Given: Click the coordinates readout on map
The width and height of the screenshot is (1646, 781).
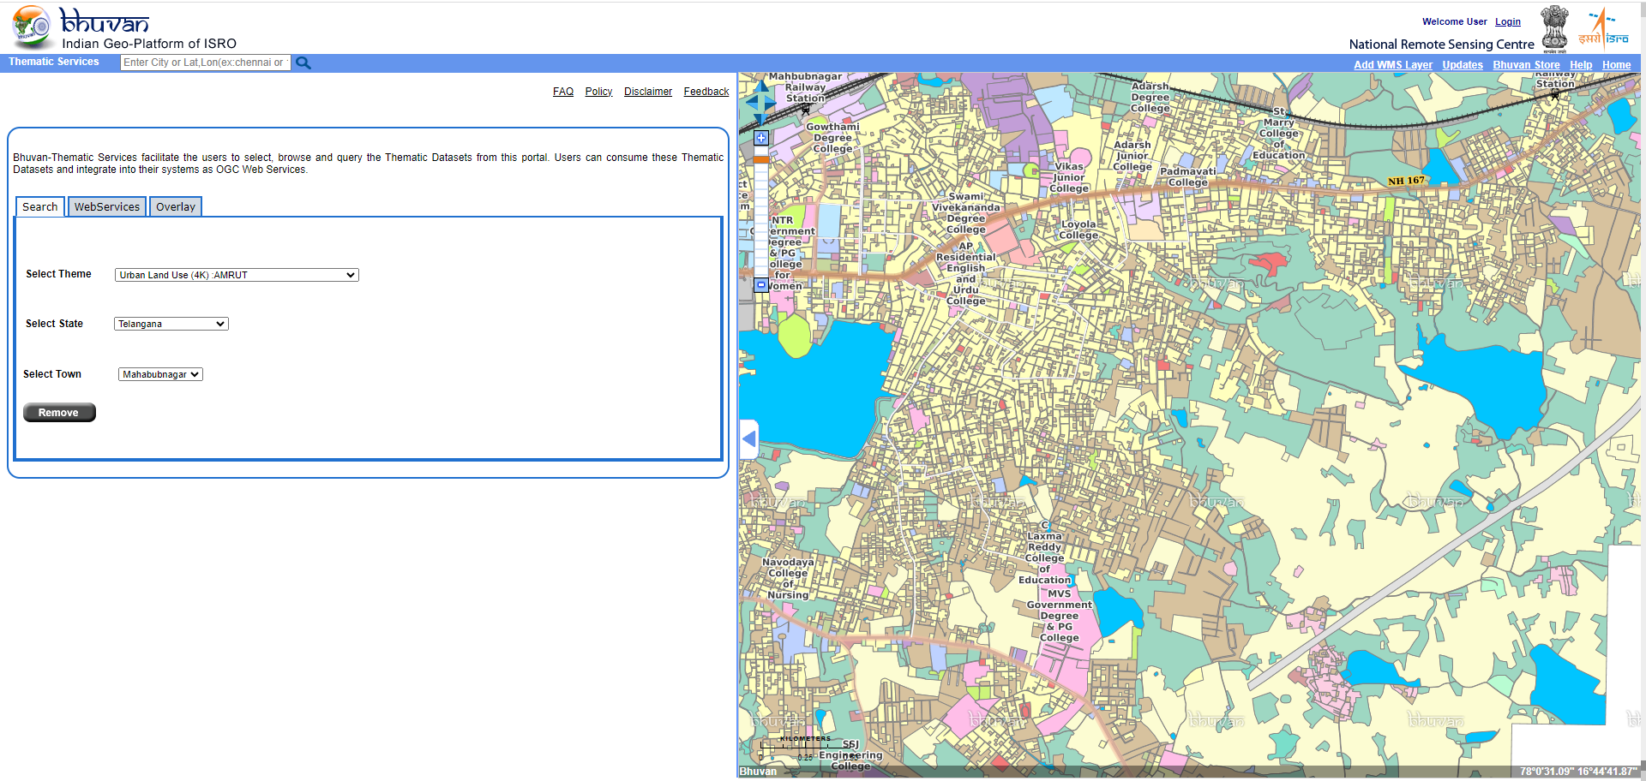Looking at the screenshot, I should coord(1578,772).
